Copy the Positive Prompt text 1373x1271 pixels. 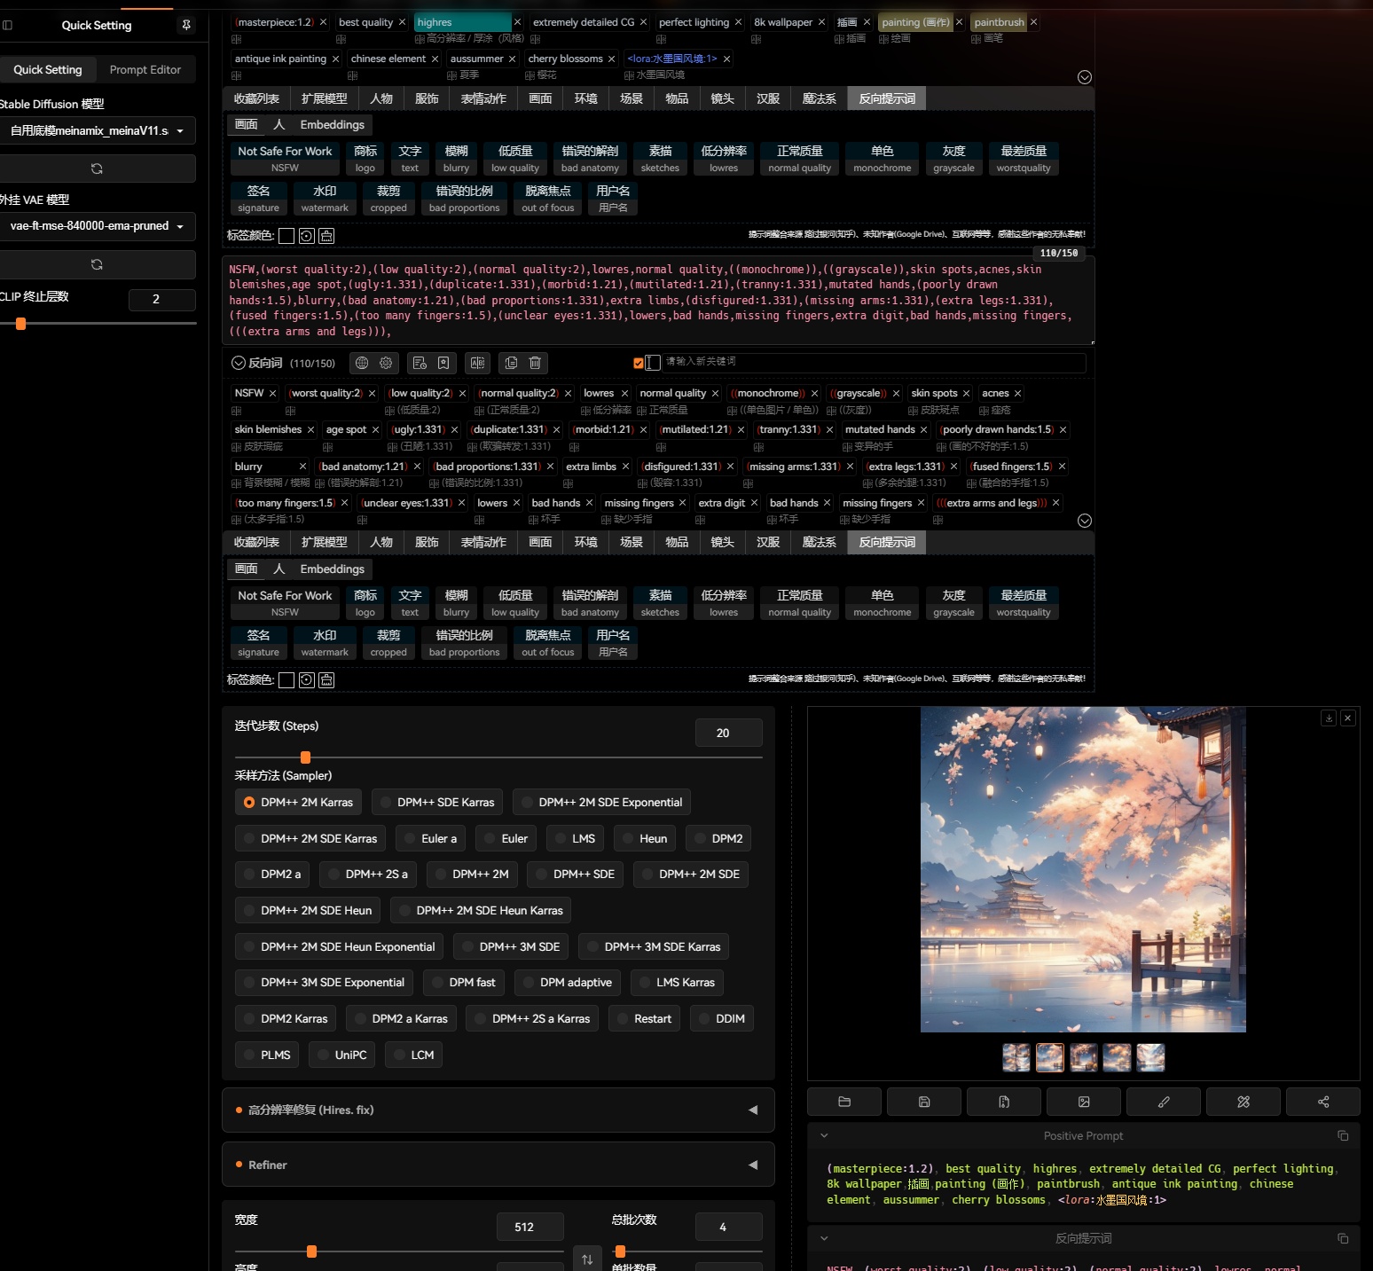1343,1135
